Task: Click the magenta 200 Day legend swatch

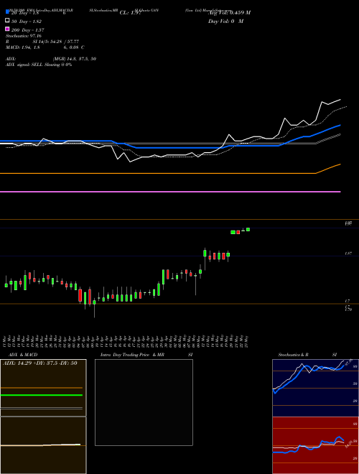Action: [x=7, y=29]
